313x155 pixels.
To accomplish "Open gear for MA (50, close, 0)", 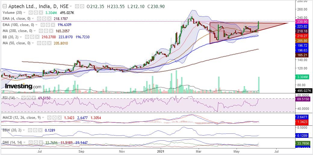I will [44, 43].
